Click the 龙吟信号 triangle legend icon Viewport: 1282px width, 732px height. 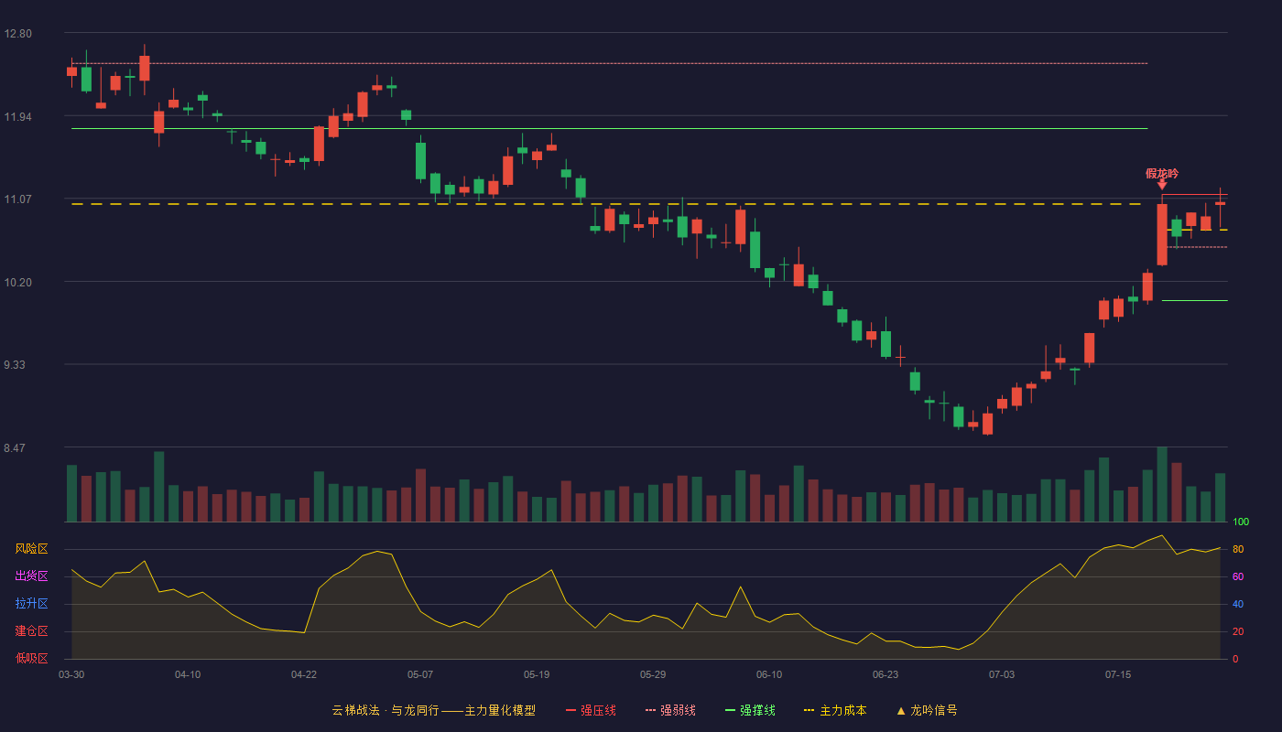[x=900, y=710]
